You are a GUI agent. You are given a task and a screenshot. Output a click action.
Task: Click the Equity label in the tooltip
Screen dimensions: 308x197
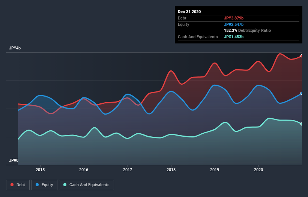pos(183,24)
